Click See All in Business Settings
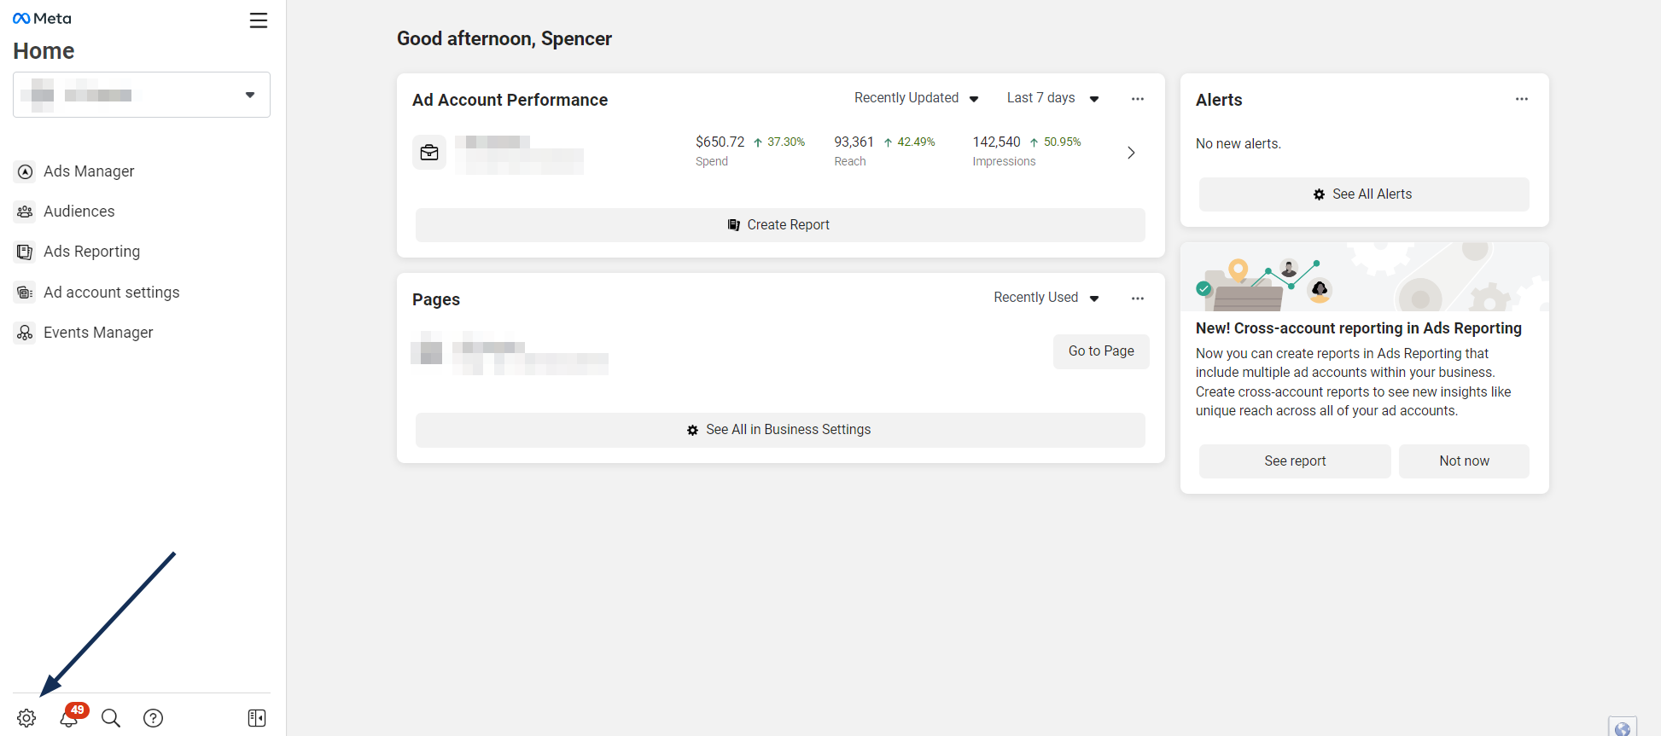This screenshot has width=1661, height=736. 780,430
